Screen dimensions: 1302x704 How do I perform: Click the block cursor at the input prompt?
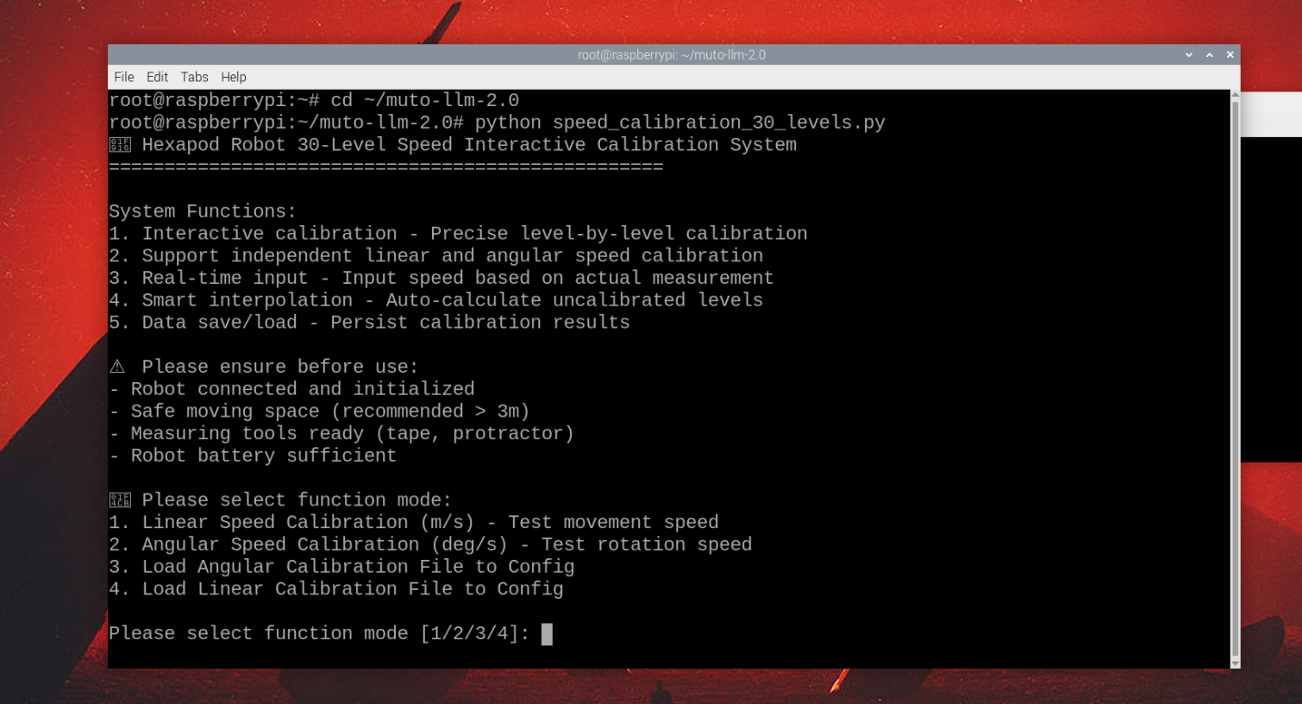point(547,634)
